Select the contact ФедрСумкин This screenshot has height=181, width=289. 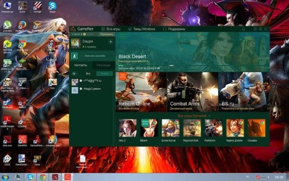pyautogui.click(x=92, y=90)
